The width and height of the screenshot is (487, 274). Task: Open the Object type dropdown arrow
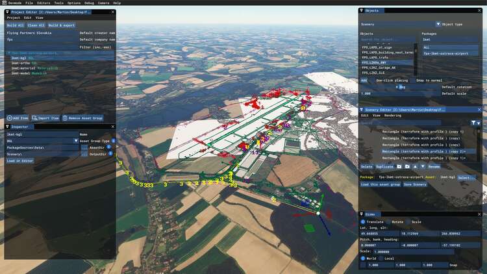click(x=438, y=24)
